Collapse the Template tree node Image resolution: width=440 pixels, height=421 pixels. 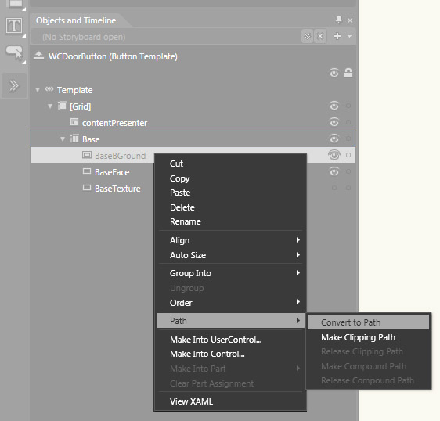38,90
